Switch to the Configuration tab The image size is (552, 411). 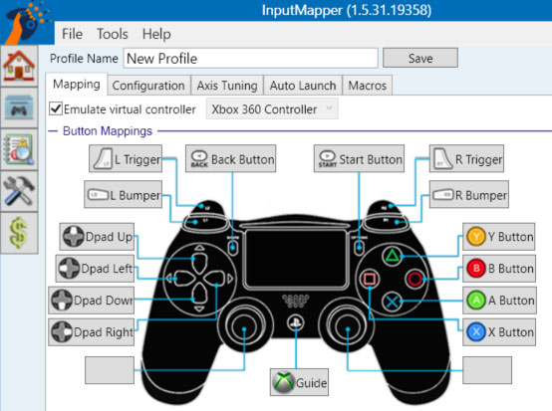point(148,86)
